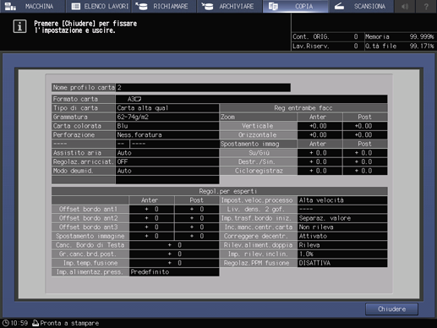Select the Regolaz. PPM fusione DISATTIVA value
Screen dimensions: 437x328
[342, 263]
